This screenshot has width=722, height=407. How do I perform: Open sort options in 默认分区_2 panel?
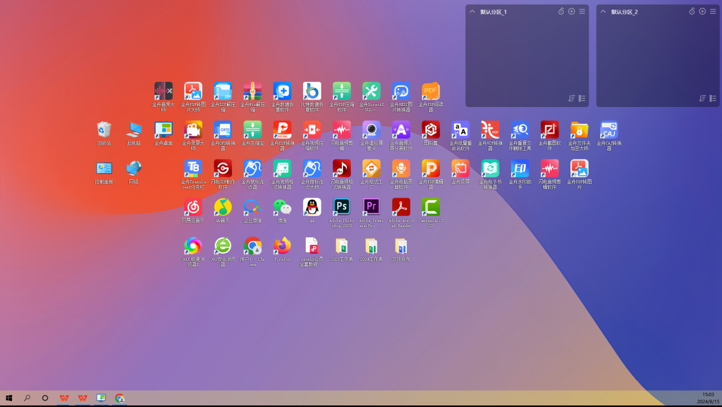pos(703,98)
